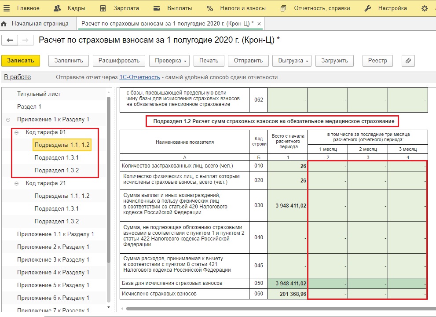The image size is (436, 317).
Task: Open the Выгрузка dropdown
Action: point(292,61)
